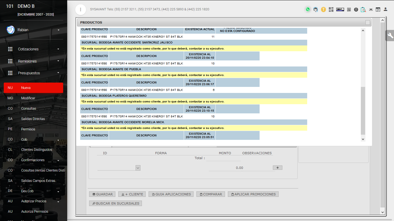
Task: Click the main page scroll up arrow
Action: point(383,20)
